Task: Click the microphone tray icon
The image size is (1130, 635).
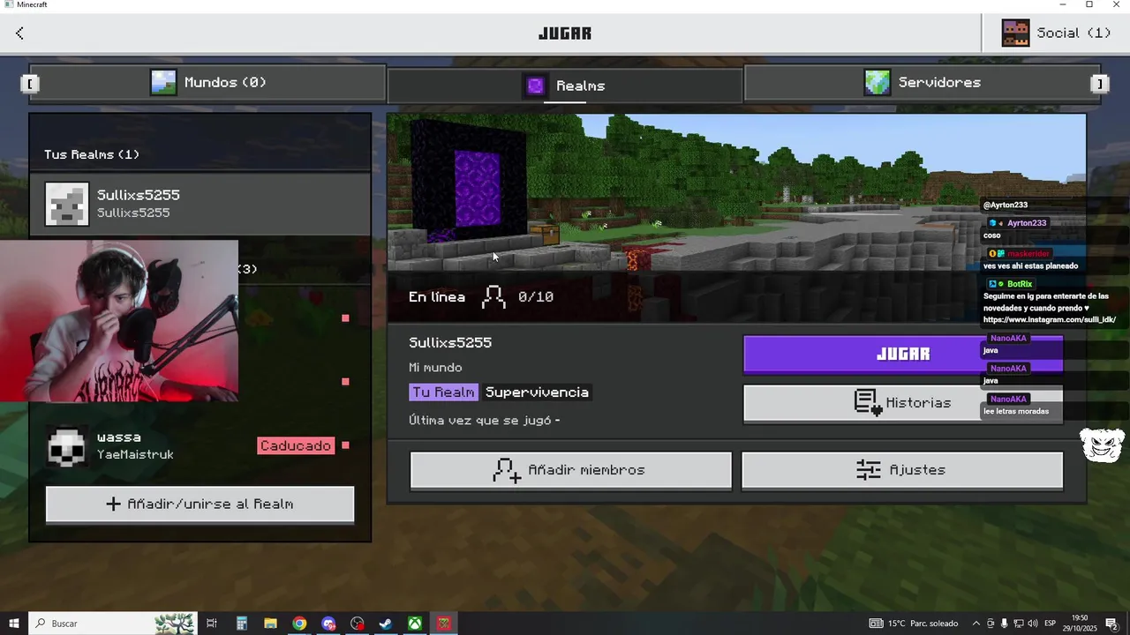Action: point(1004,624)
